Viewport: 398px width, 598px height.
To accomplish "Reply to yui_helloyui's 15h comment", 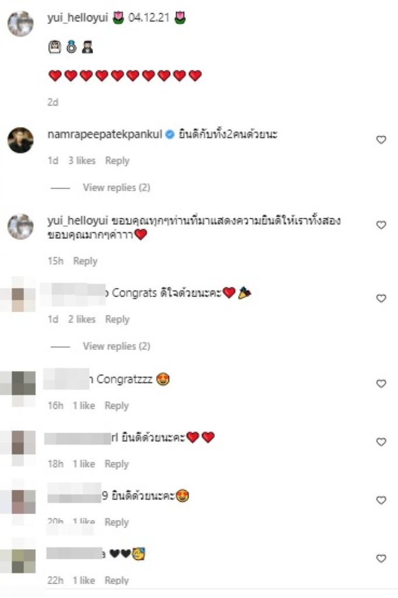I will [x=85, y=261].
